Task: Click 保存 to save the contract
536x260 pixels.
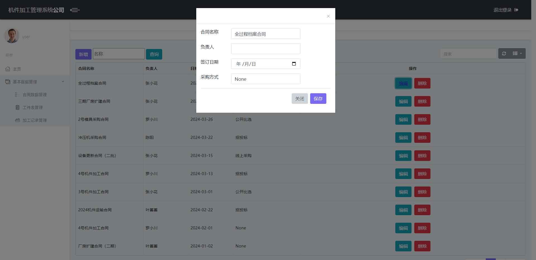Action: click(x=318, y=99)
